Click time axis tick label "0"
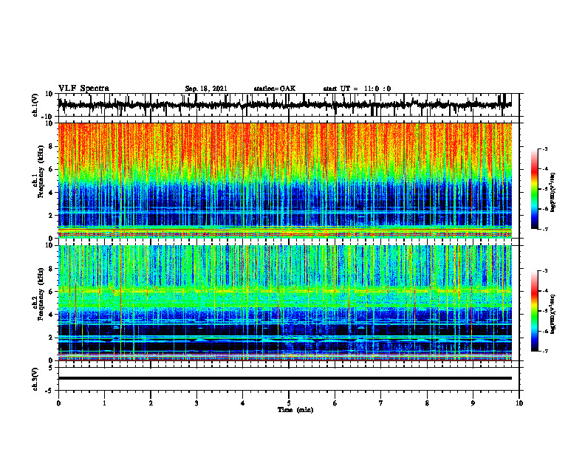The height and width of the screenshot is (452, 585). click(x=58, y=403)
